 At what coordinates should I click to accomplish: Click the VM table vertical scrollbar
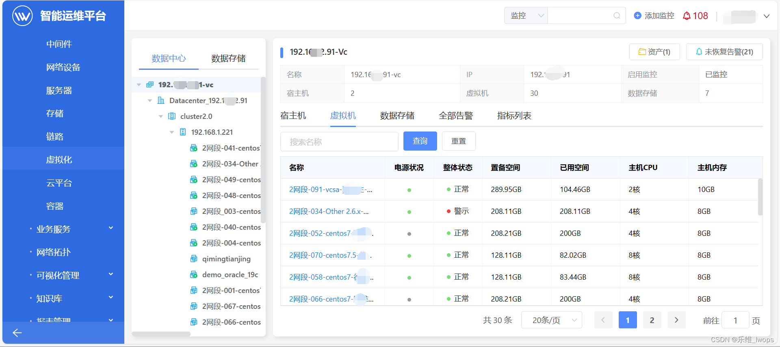pyautogui.click(x=760, y=197)
